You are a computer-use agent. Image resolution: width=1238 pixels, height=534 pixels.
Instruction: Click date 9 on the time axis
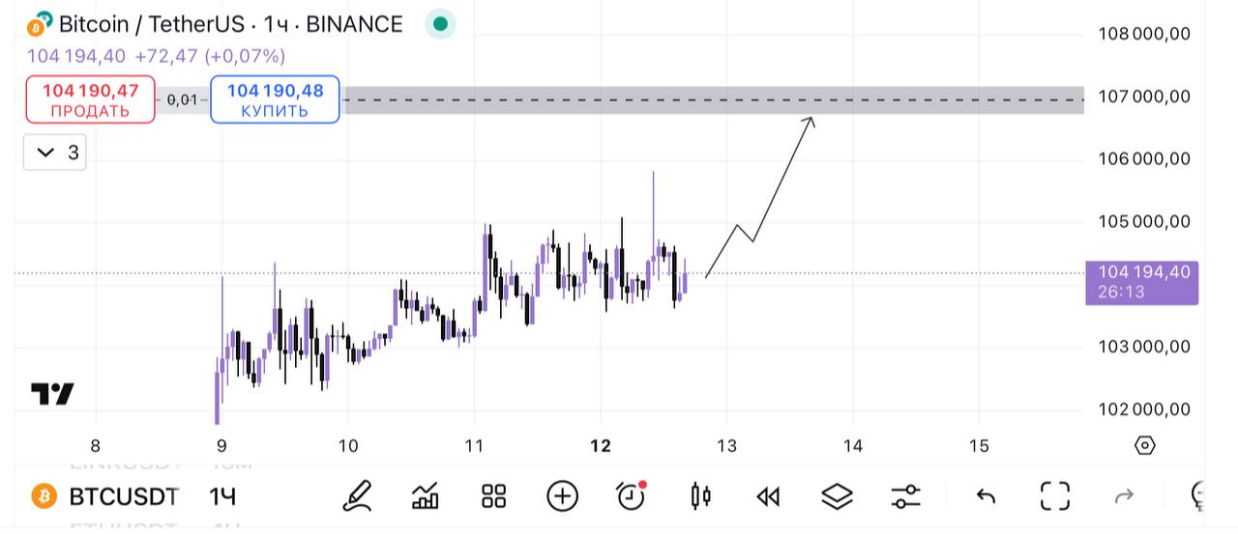tap(221, 445)
